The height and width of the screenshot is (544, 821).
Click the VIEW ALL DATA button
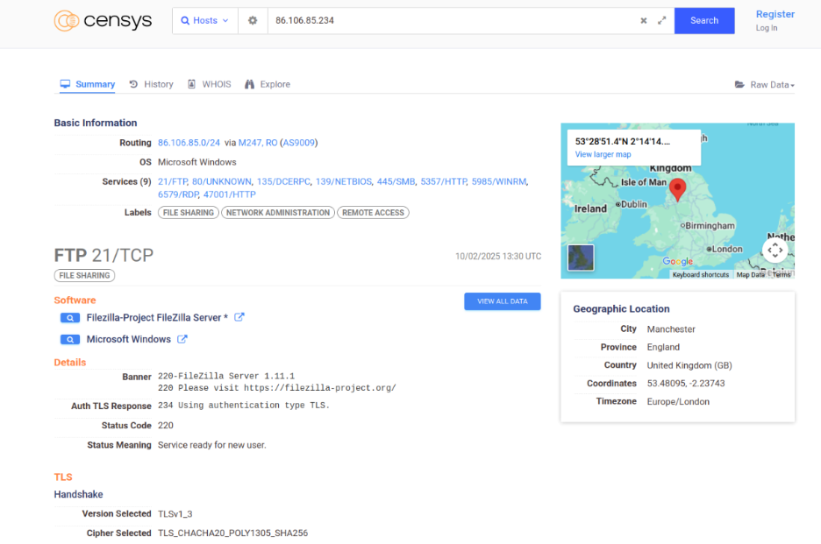click(503, 301)
